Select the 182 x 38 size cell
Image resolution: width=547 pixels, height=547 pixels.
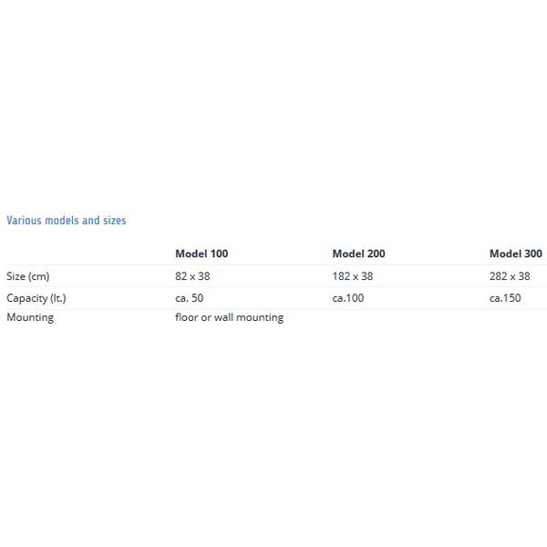coord(353,276)
